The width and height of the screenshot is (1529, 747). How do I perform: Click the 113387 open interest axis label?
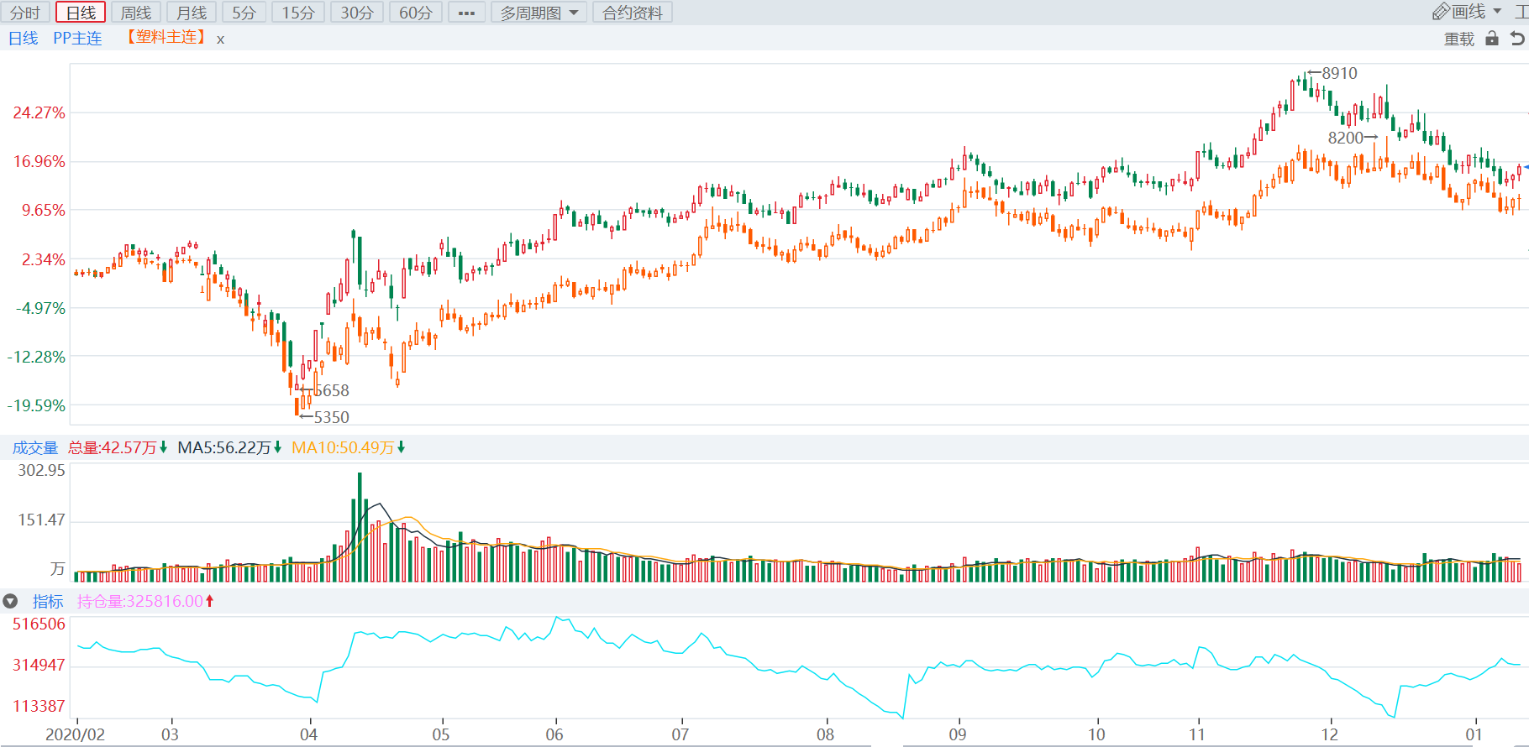pyautogui.click(x=39, y=706)
